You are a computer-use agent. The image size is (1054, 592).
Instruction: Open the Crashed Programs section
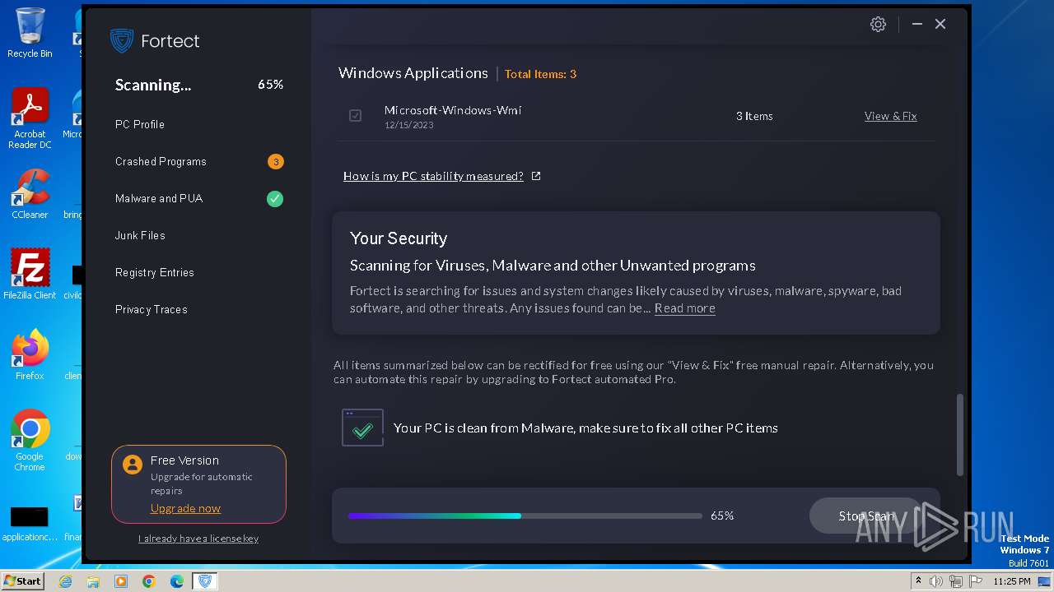tap(161, 162)
